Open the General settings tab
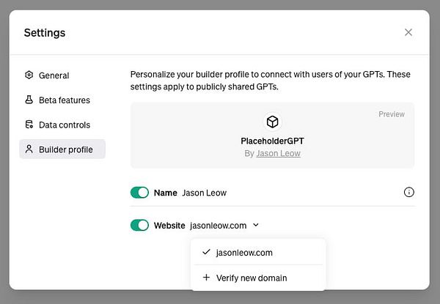 (x=54, y=75)
